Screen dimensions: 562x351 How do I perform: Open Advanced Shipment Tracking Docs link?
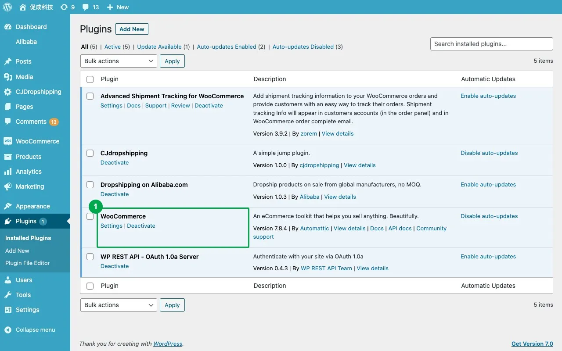(134, 105)
